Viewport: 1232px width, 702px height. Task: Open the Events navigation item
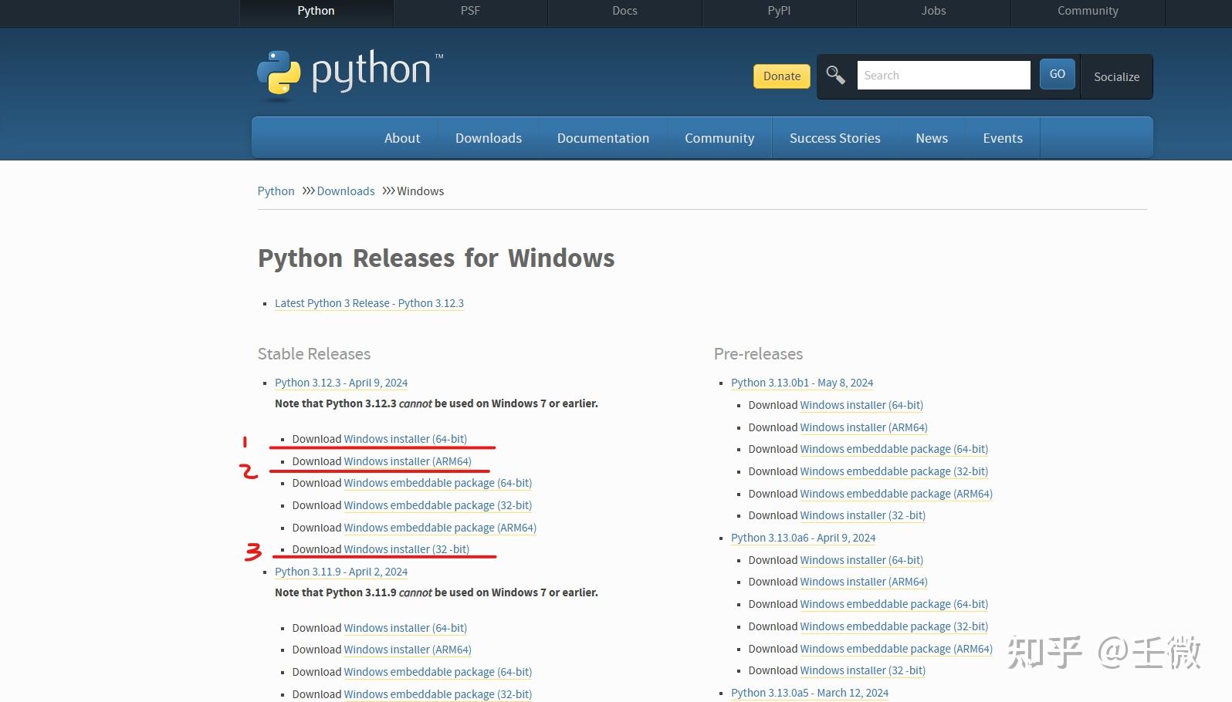[1002, 138]
